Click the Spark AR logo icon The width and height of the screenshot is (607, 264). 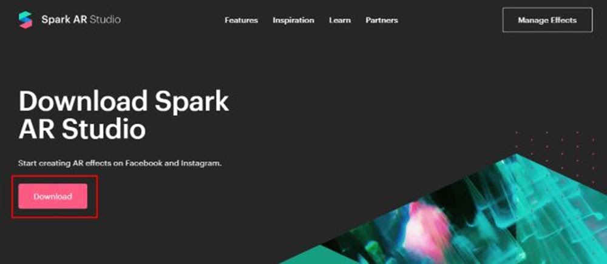pyautogui.click(x=25, y=20)
